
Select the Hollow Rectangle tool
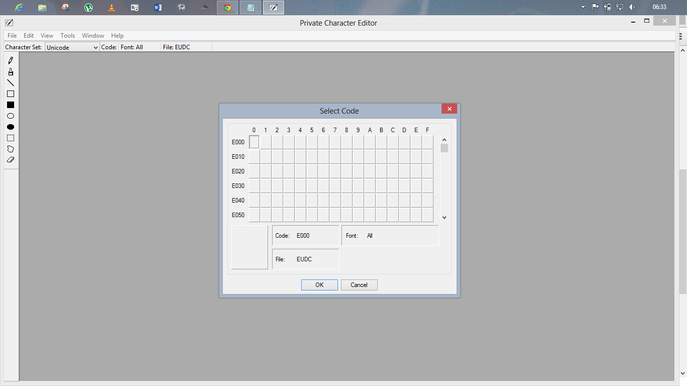pos(11,93)
